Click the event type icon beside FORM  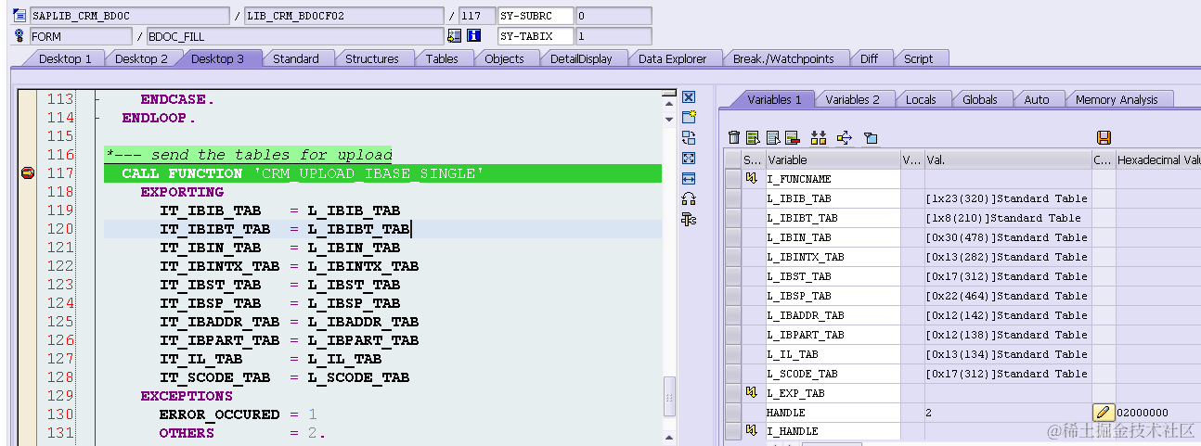(19, 36)
